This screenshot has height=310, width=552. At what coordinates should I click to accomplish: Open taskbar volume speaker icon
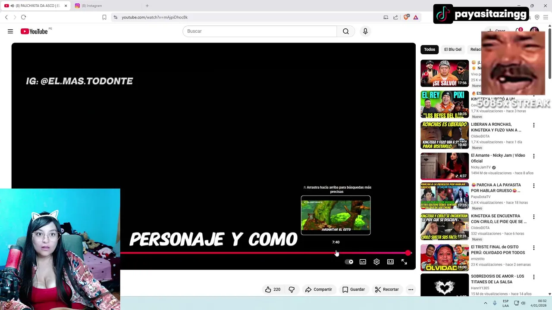523,303
